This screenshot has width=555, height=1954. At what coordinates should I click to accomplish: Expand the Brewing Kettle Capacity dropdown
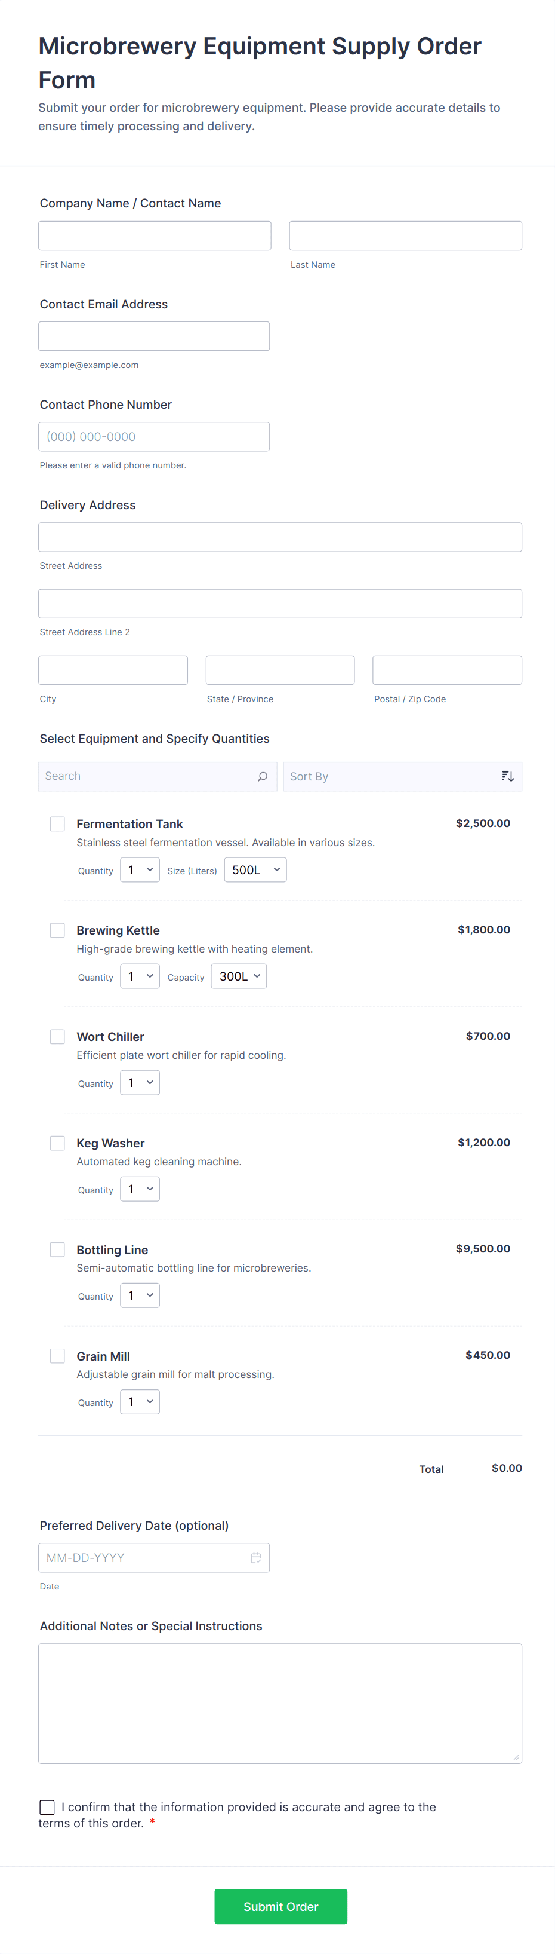pyautogui.click(x=239, y=976)
